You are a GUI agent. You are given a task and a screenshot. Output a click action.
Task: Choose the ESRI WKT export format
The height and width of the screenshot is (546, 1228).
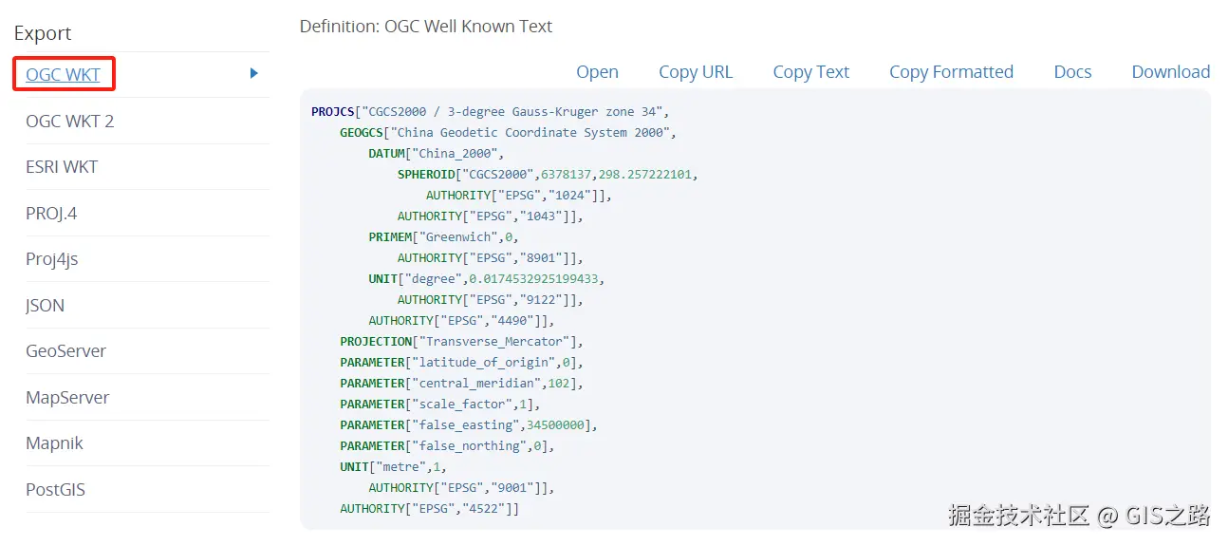[x=62, y=166]
